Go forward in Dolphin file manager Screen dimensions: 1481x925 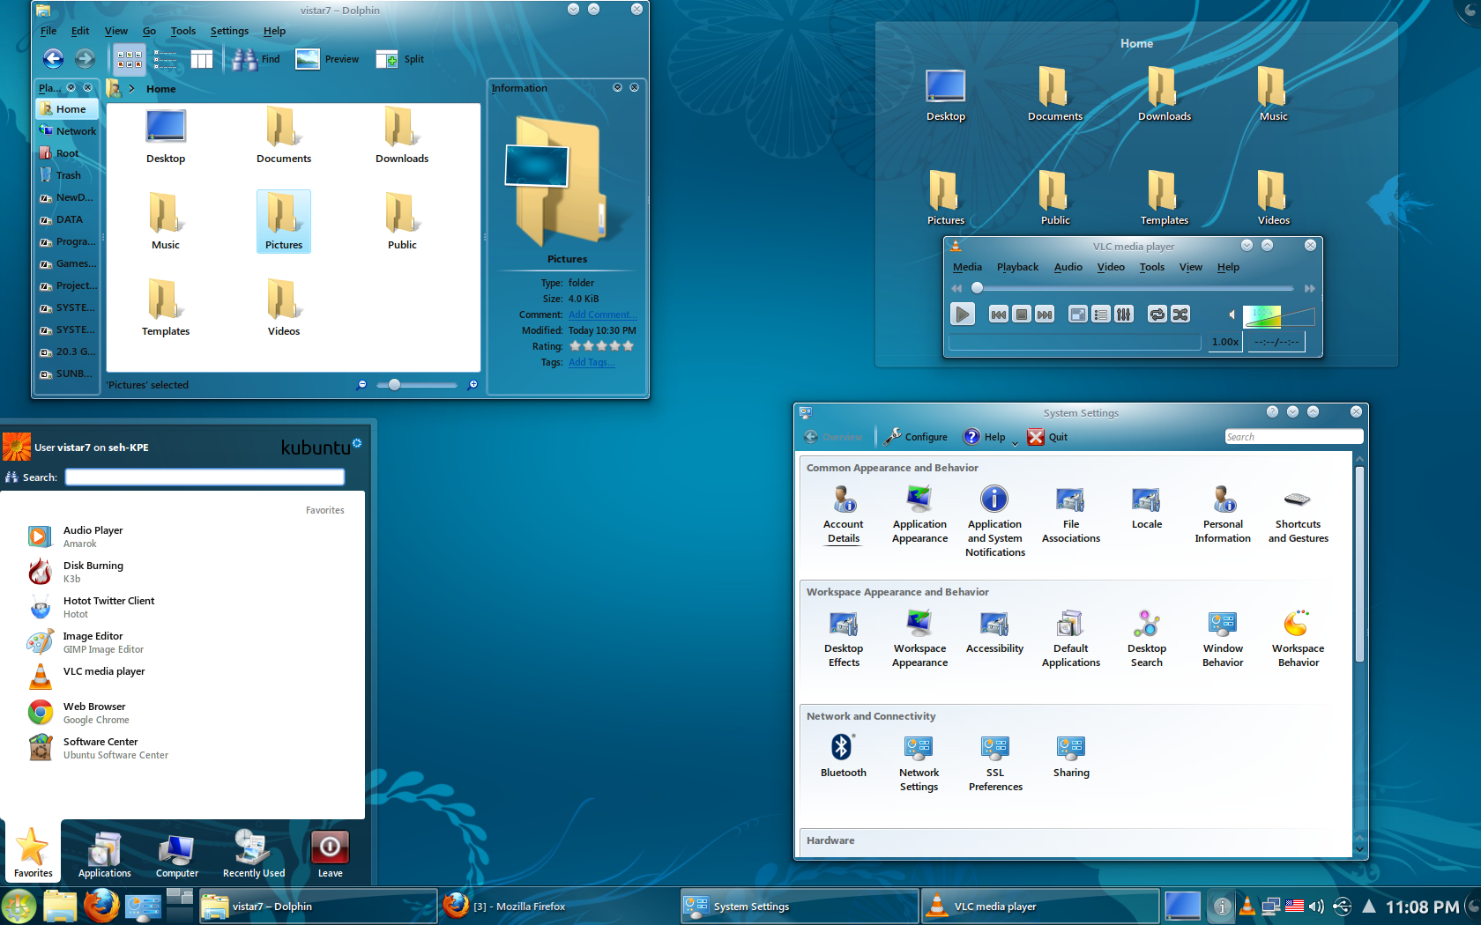coord(85,59)
